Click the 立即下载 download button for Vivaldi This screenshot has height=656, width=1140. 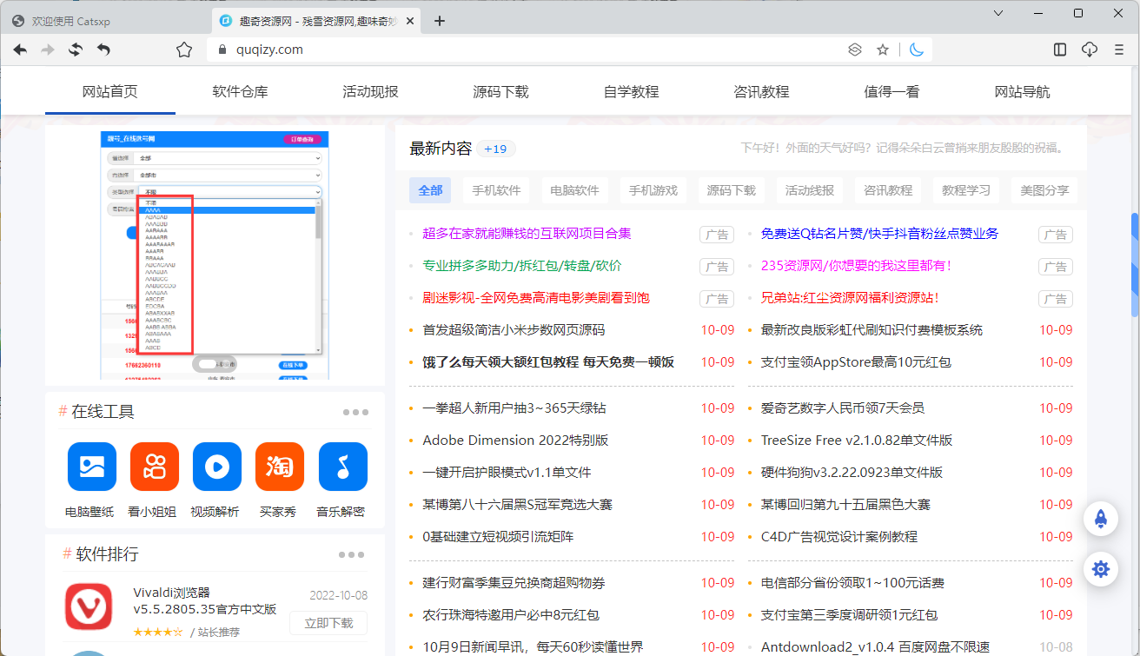coord(328,623)
